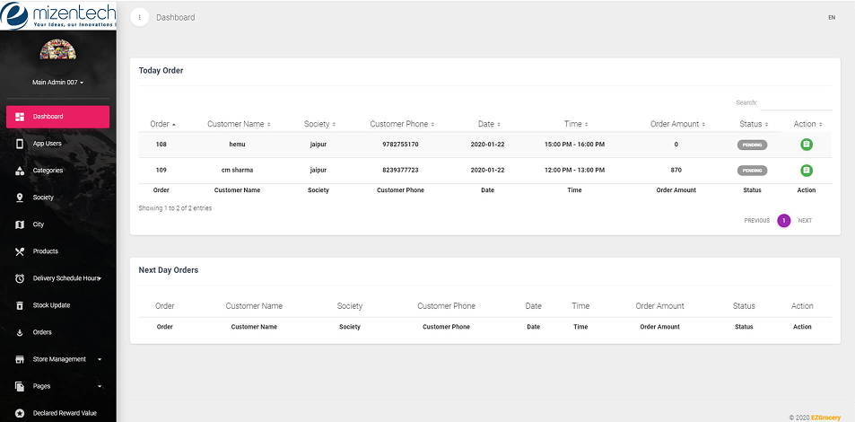Click the Stock Update trash icon
The height and width of the screenshot is (422, 855).
[20, 305]
